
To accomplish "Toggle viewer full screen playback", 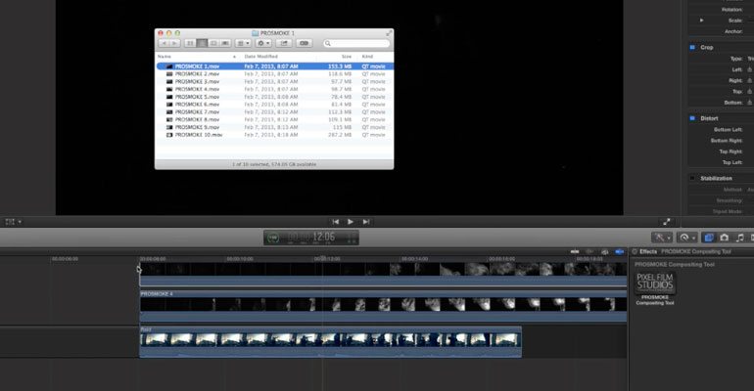I will [667, 222].
